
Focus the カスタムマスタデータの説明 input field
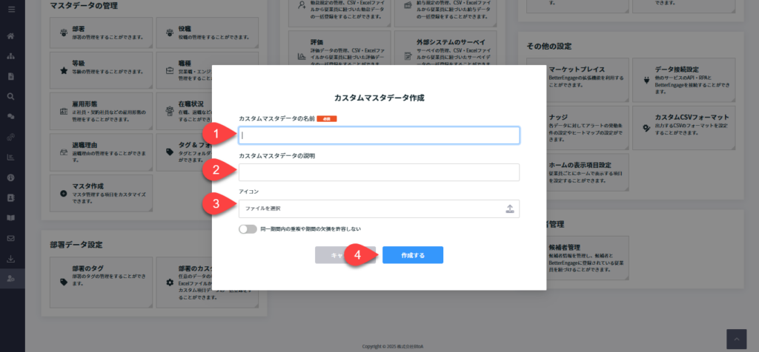click(x=379, y=172)
